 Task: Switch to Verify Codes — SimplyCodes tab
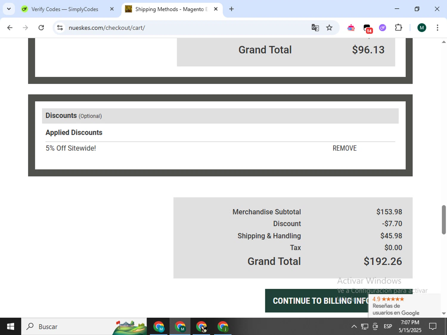click(x=65, y=9)
